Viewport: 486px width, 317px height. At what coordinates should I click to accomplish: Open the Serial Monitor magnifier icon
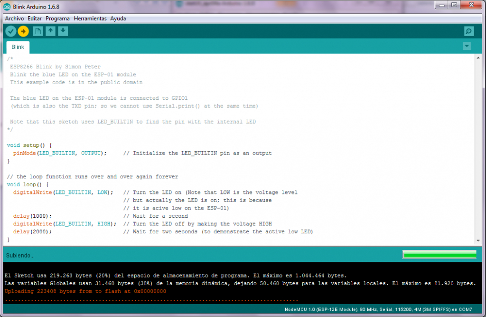[x=469, y=31]
